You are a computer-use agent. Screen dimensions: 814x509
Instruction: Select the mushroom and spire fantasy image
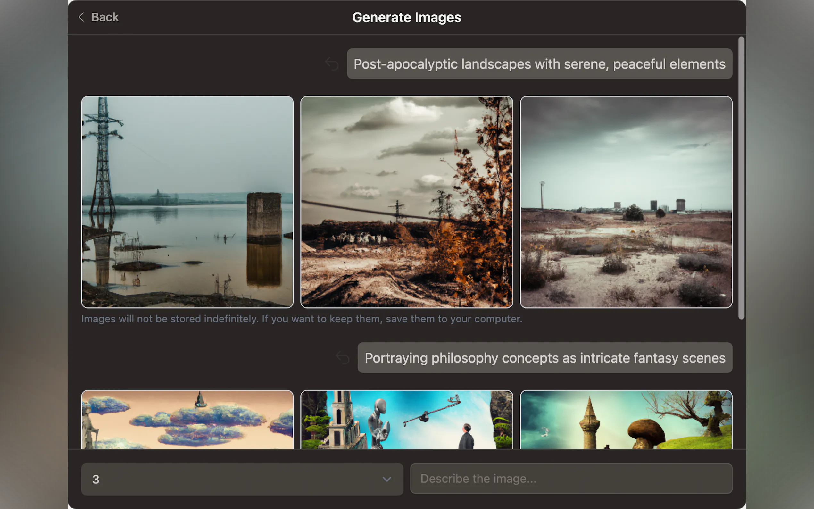coord(626,420)
